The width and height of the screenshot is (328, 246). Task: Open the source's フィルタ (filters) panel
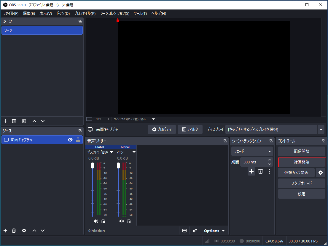pos(190,129)
